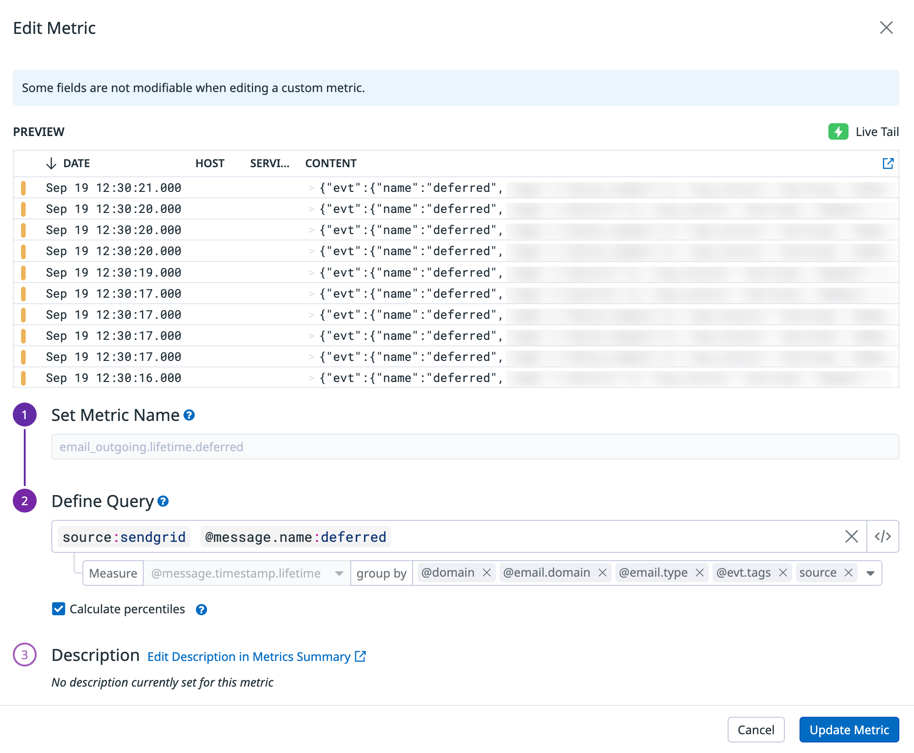Open Edit Description in Metrics Summary

[x=250, y=657]
